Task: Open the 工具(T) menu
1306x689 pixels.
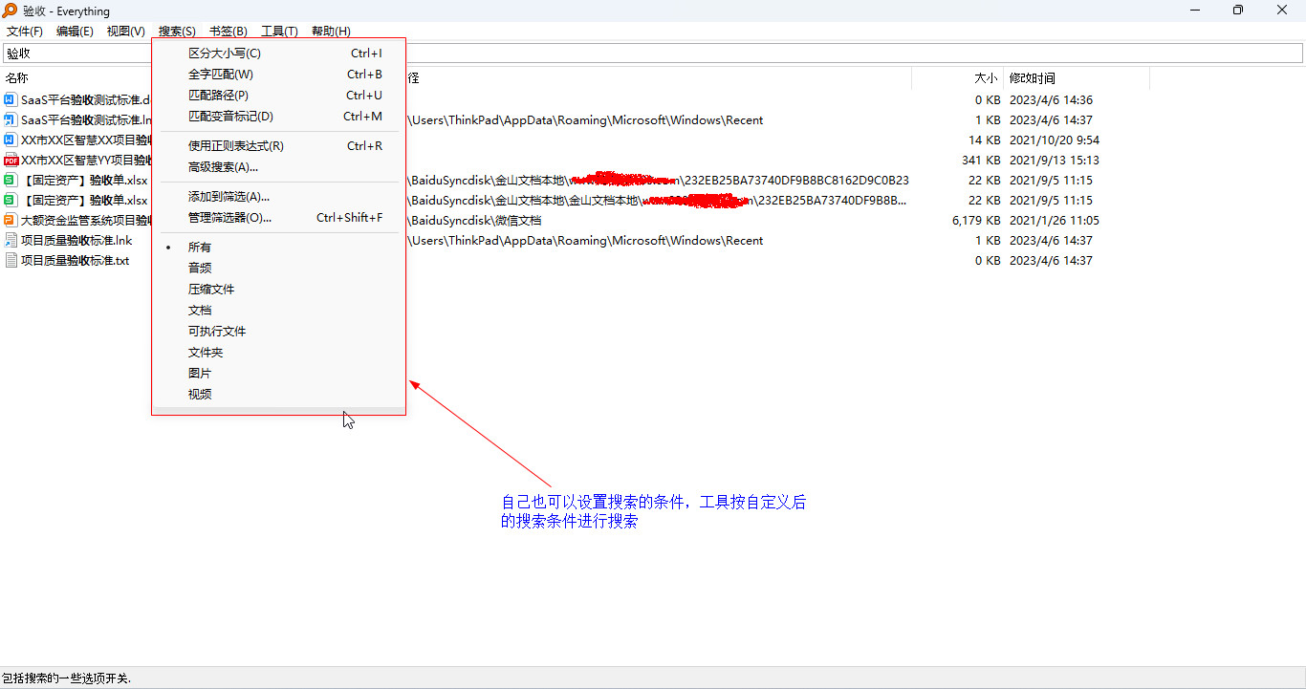Action: pos(280,32)
